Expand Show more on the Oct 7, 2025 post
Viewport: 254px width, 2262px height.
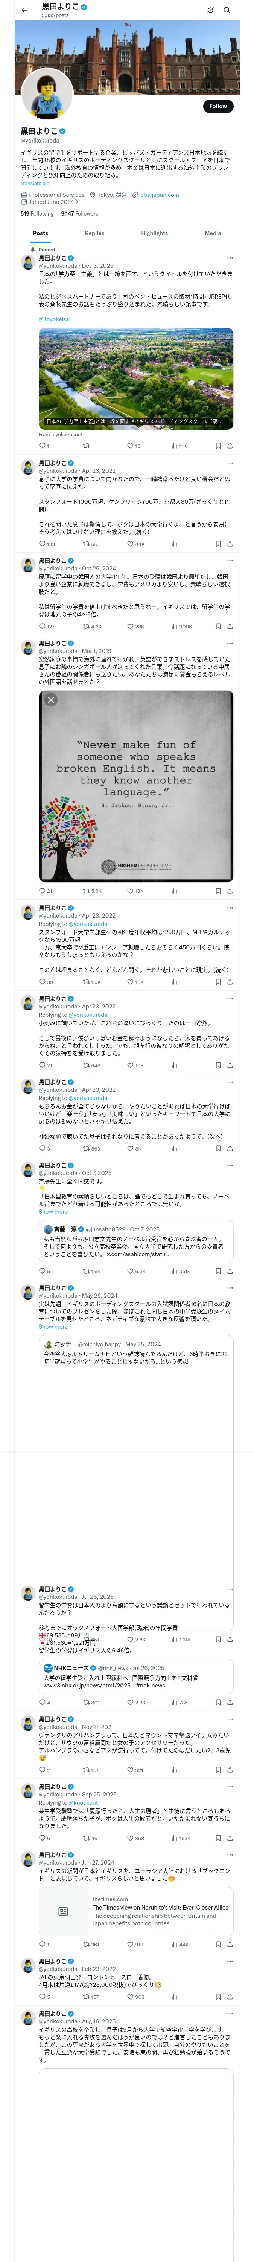point(53,1211)
